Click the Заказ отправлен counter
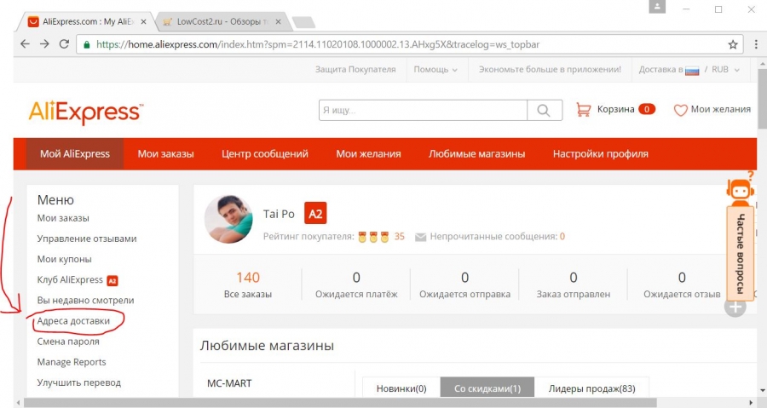Viewport: 767px width, 408px height. [574, 284]
